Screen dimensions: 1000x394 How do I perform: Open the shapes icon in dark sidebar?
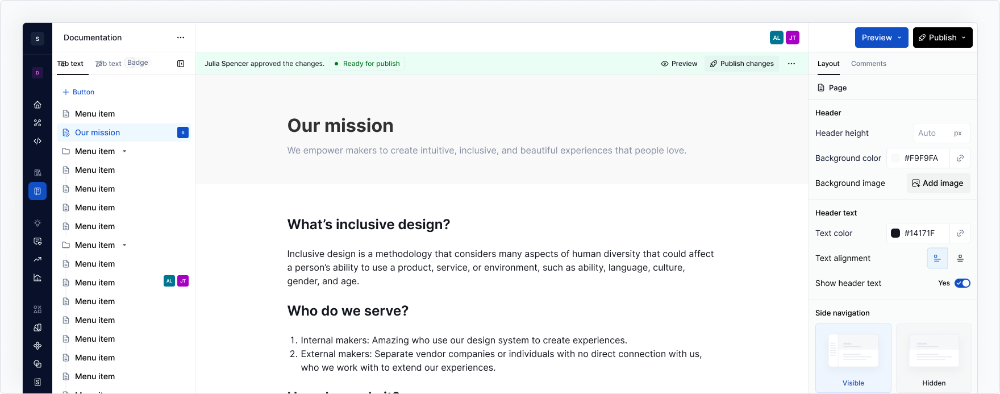37,309
